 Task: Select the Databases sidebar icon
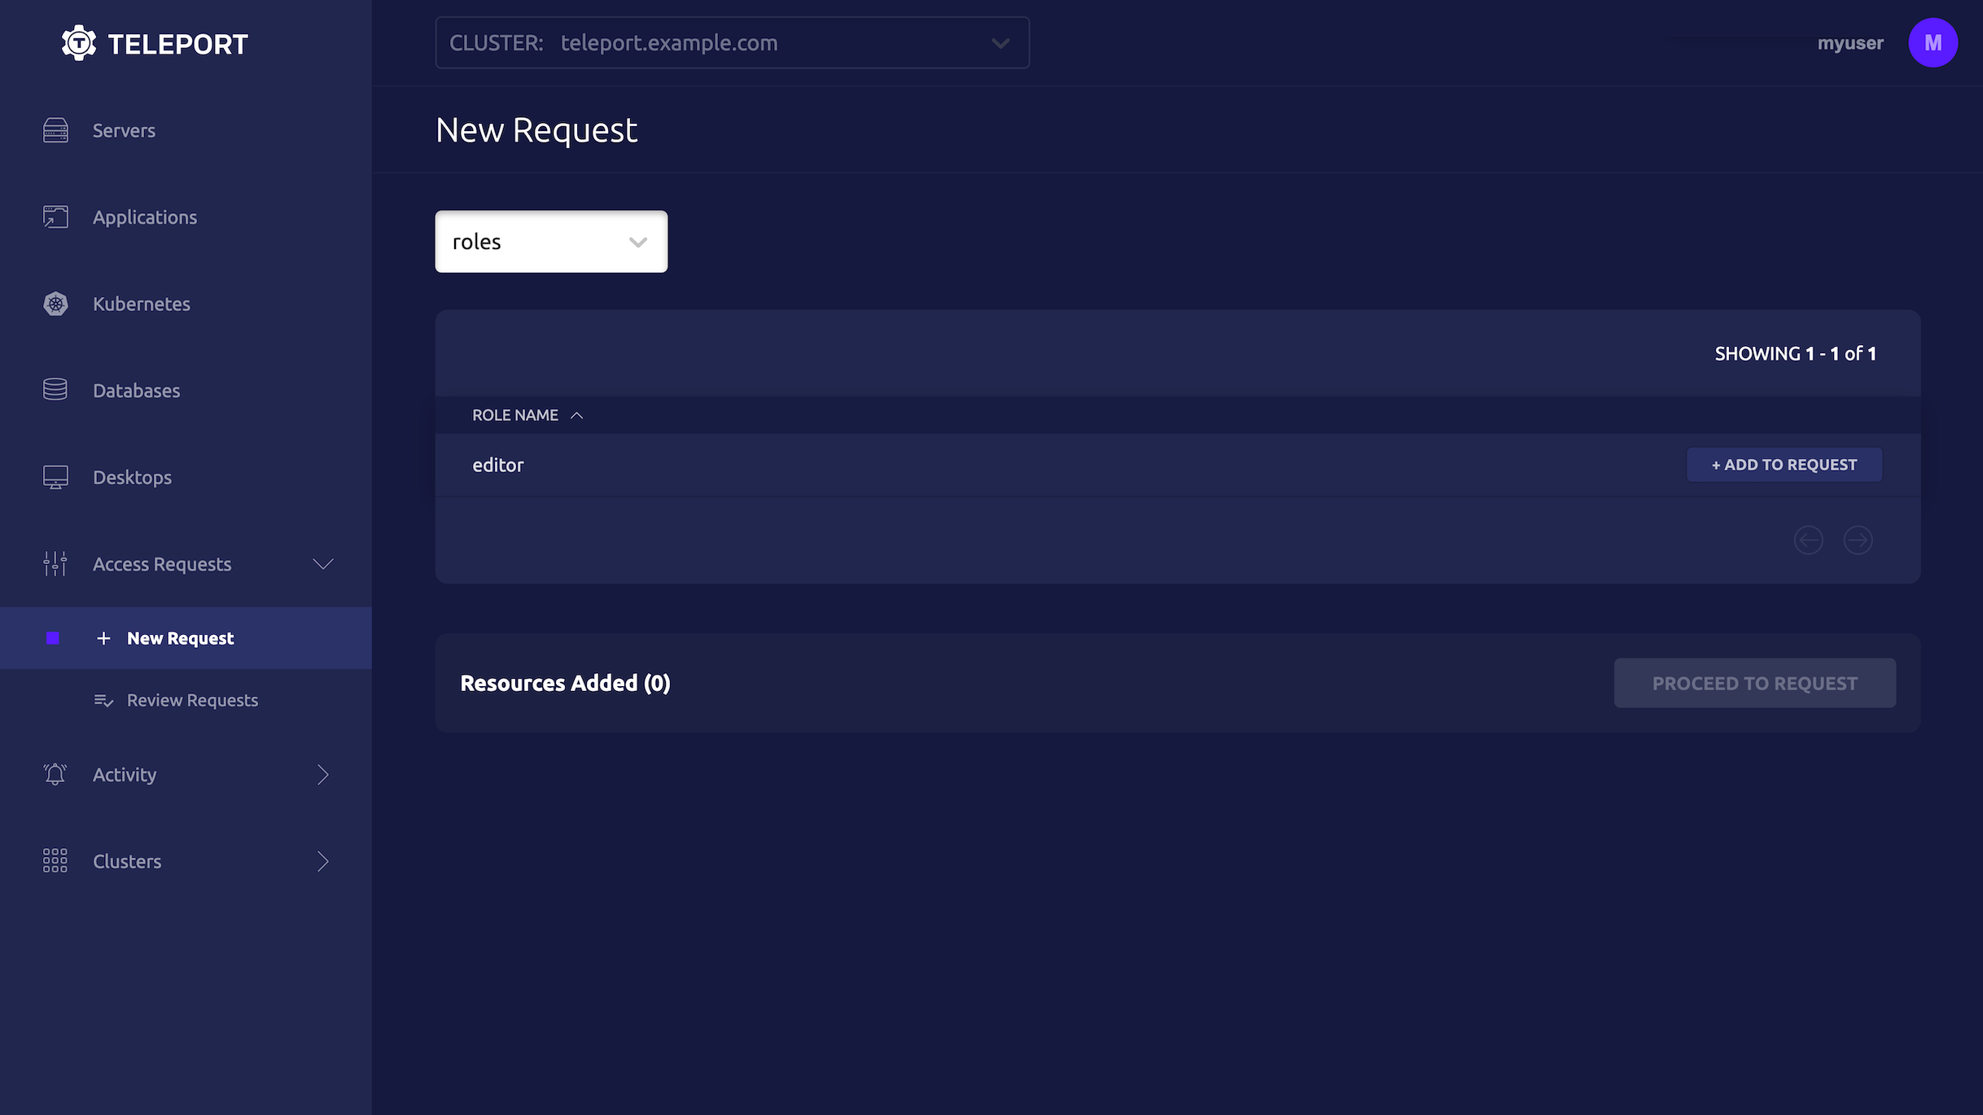(x=55, y=391)
